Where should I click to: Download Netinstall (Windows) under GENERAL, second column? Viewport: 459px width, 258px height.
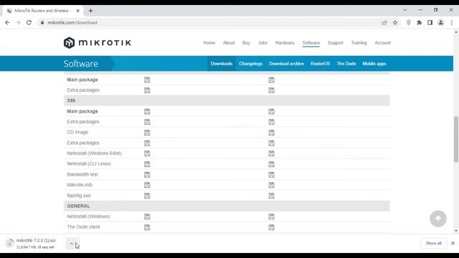[x=271, y=216]
